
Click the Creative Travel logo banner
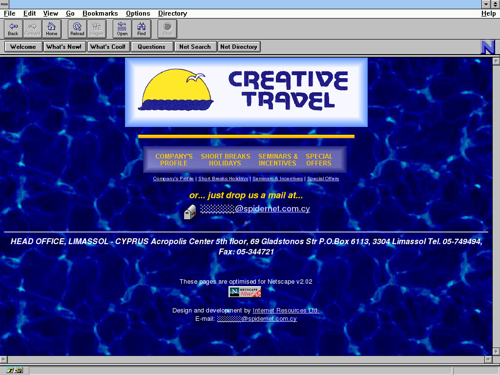point(246,92)
